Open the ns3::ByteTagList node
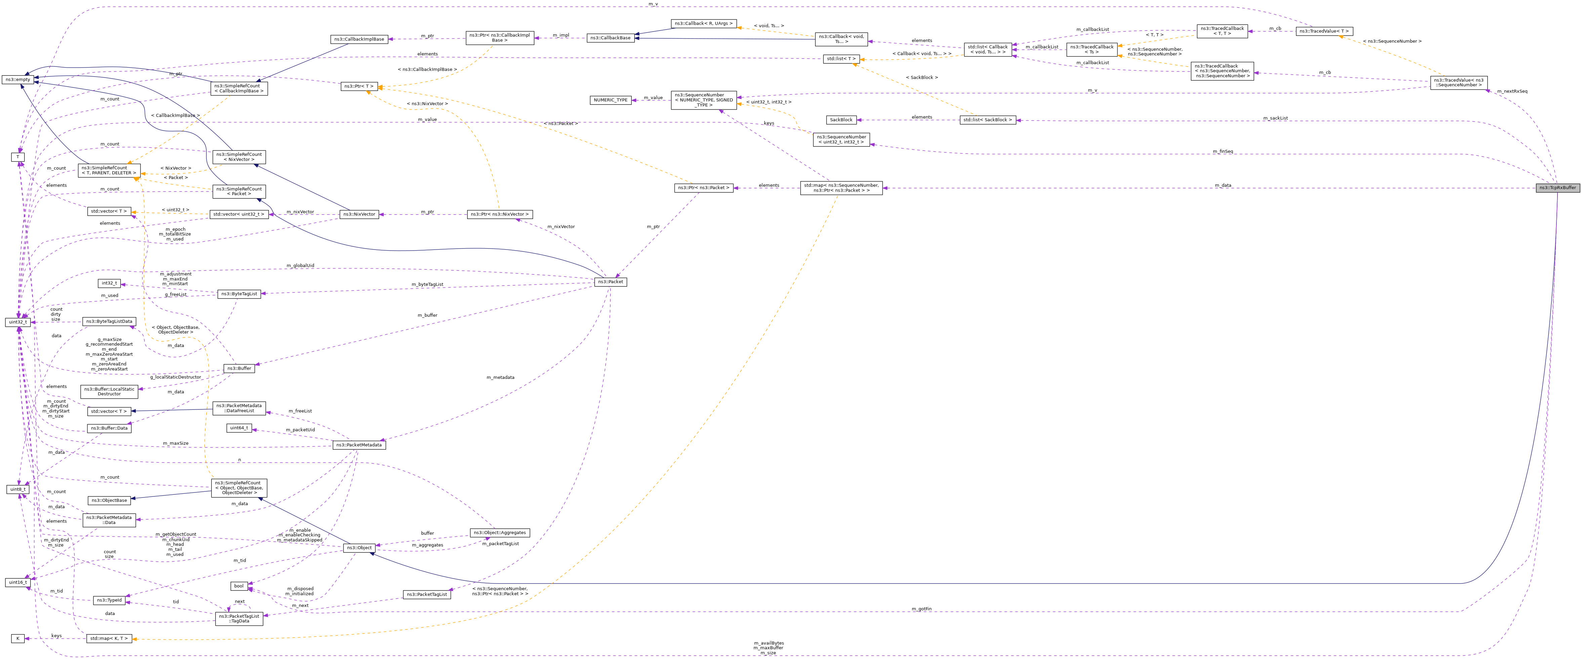This screenshot has height=659, width=1582. coord(239,295)
